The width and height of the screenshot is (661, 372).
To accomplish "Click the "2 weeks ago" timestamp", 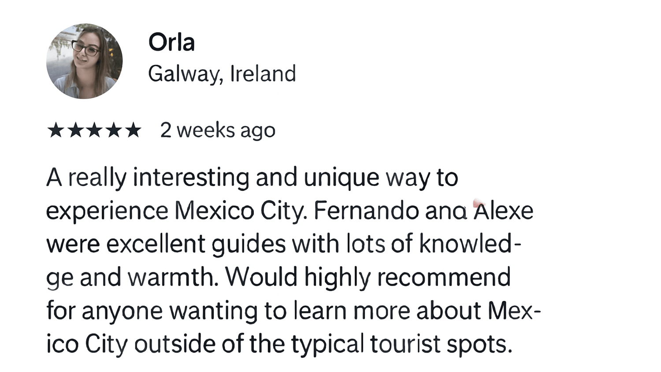I will [218, 130].
